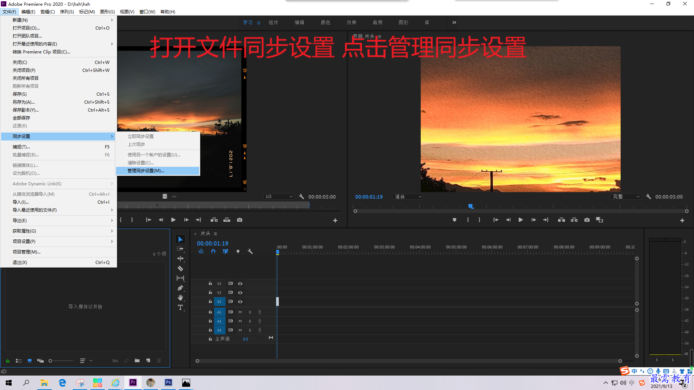
Task: Switch to 效果 workspace tab
Action: tap(351, 22)
